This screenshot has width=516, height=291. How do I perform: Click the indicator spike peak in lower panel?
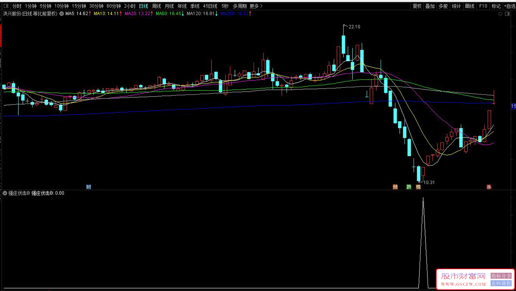[423, 198]
